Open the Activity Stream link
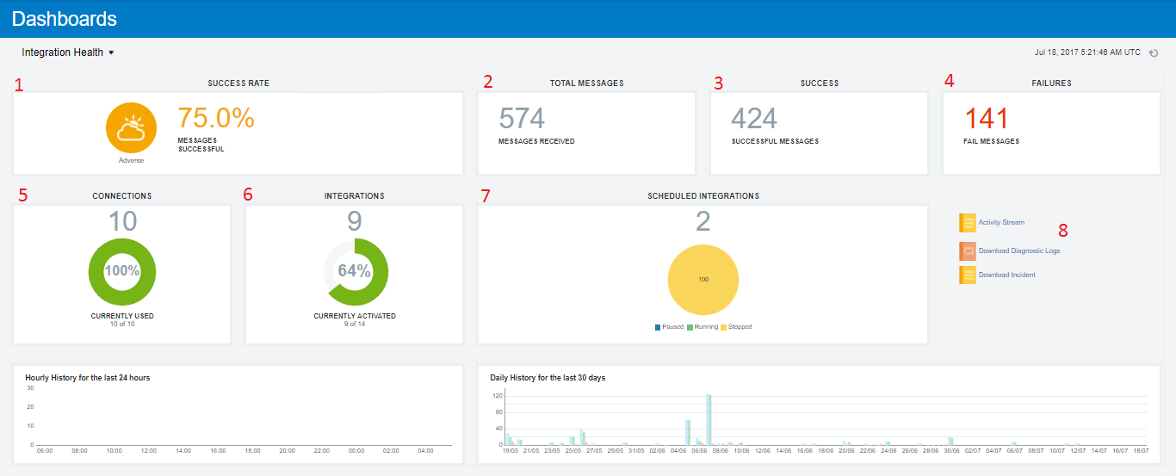The image size is (1176, 476). click(1001, 223)
